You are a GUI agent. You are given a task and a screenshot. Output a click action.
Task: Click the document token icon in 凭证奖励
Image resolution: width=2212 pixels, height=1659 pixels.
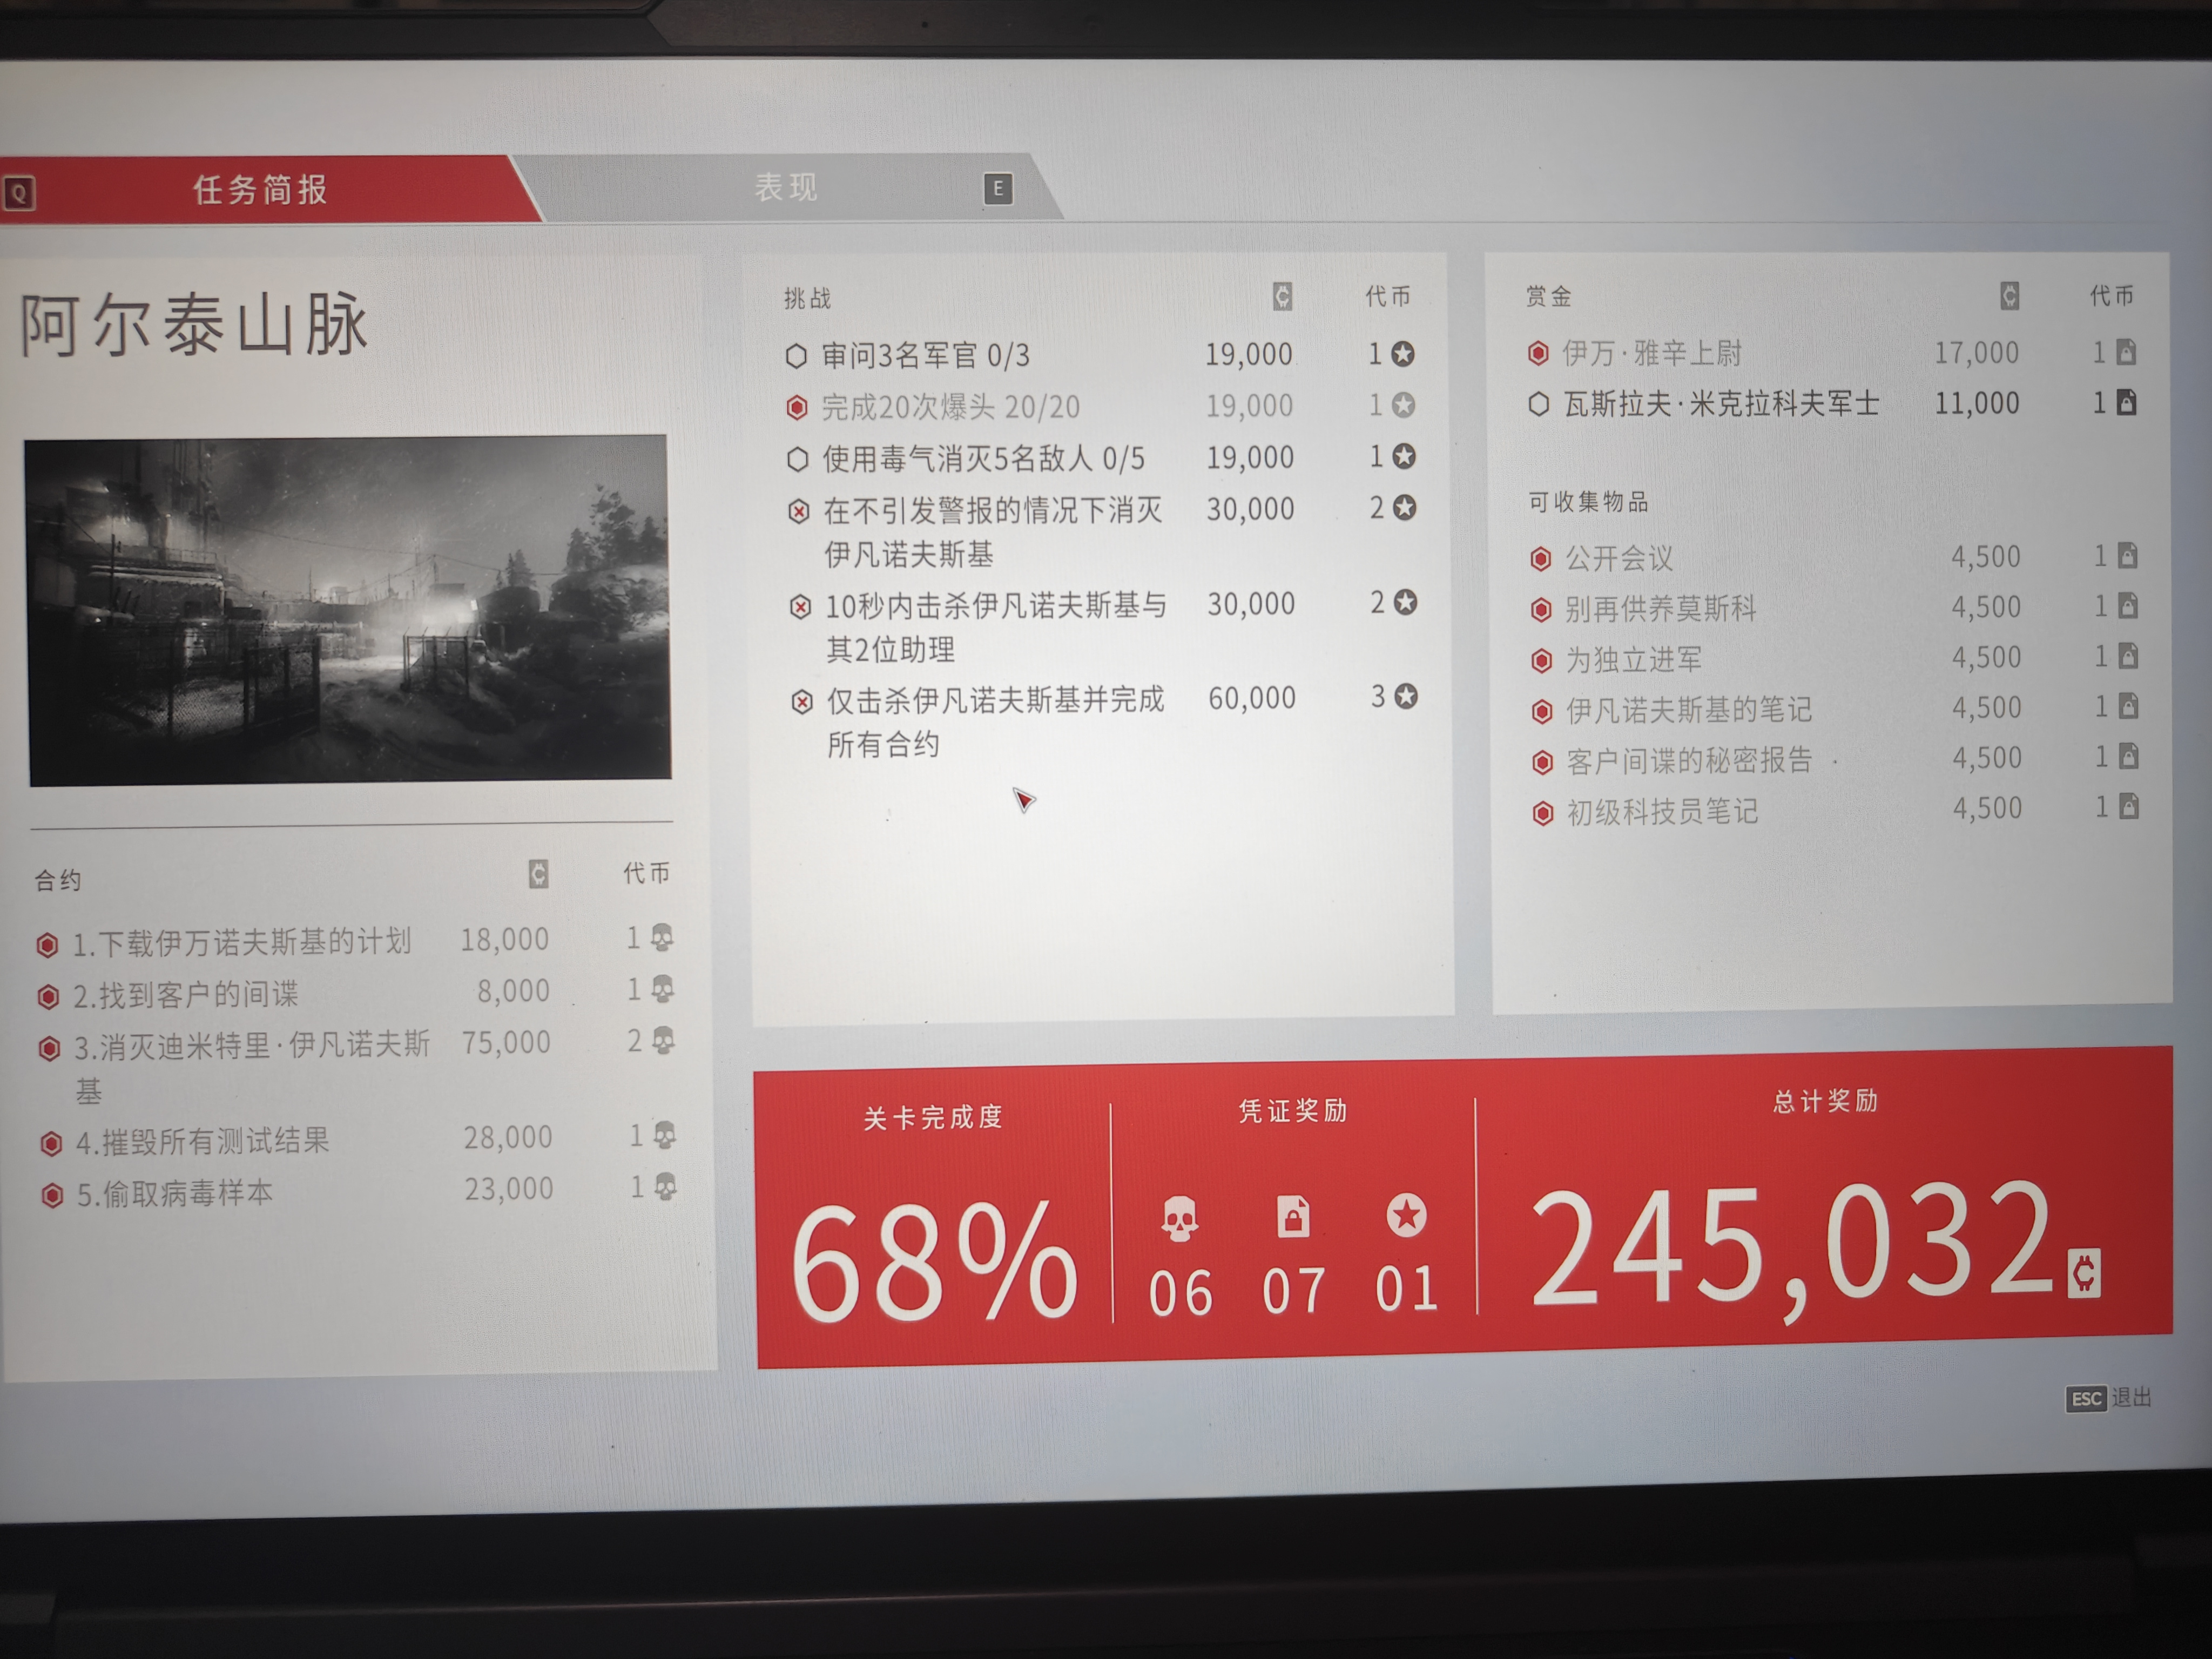[x=1293, y=1216]
